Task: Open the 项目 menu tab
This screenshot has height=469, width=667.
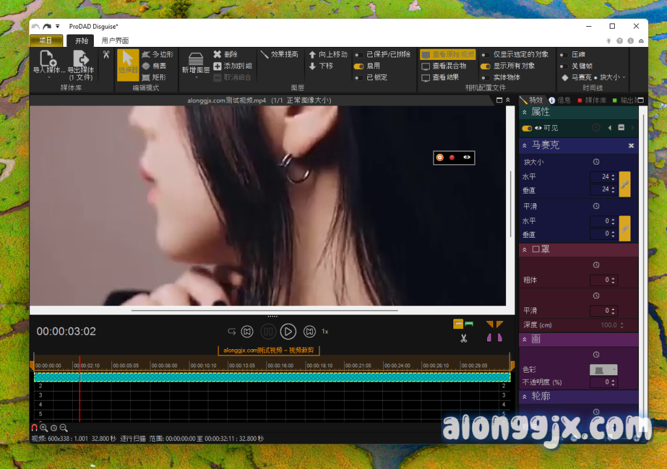Action: (46, 40)
